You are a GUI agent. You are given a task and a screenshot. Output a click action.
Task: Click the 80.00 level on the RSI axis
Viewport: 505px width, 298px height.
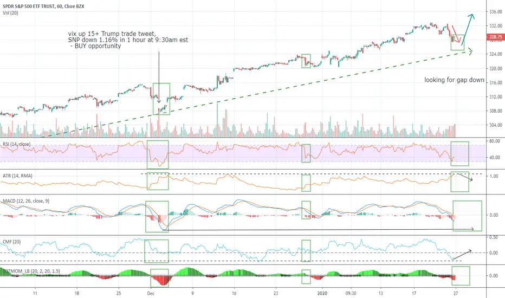click(x=495, y=141)
